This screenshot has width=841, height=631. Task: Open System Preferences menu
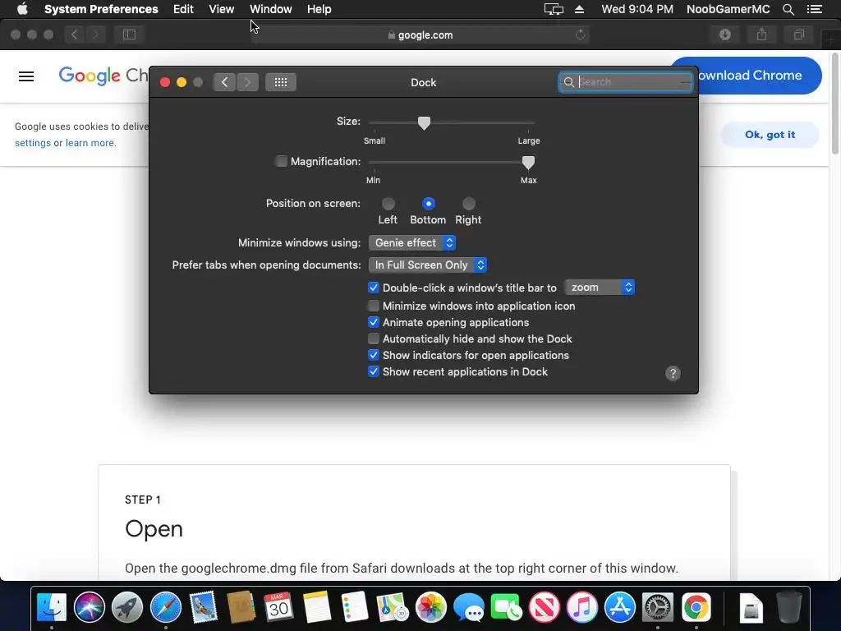tap(101, 9)
